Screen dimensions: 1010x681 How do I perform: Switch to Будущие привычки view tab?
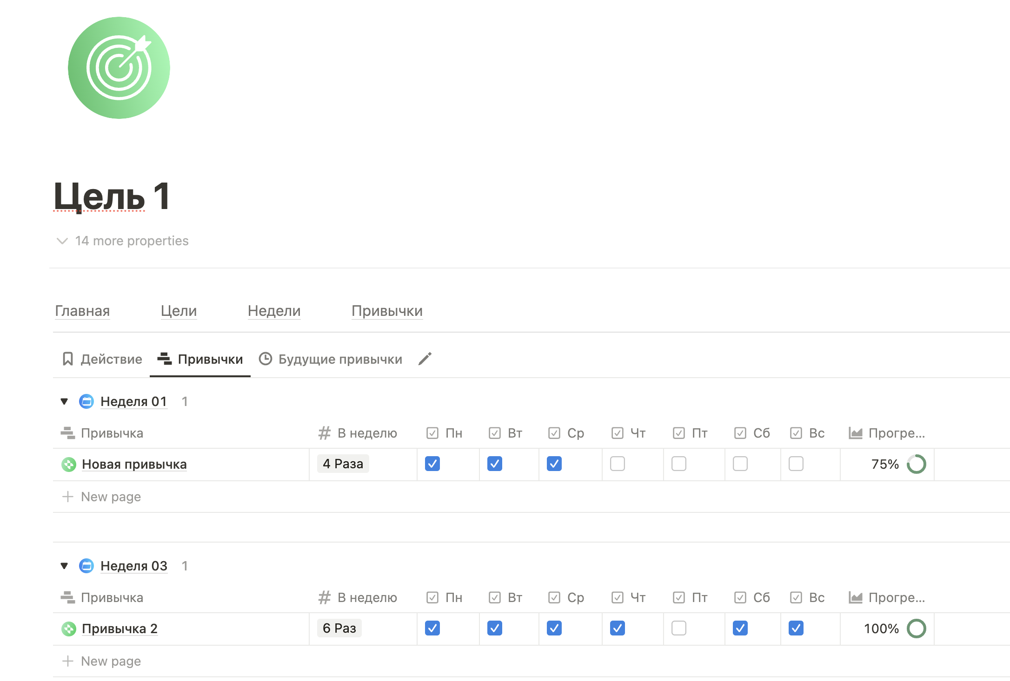pyautogui.click(x=331, y=359)
